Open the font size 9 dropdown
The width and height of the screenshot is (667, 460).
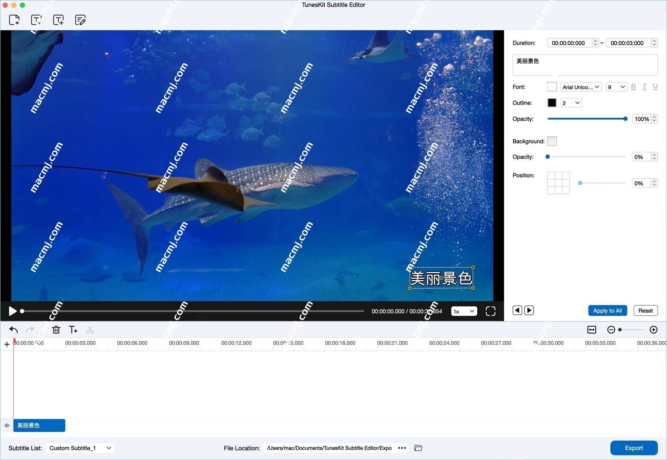point(617,87)
